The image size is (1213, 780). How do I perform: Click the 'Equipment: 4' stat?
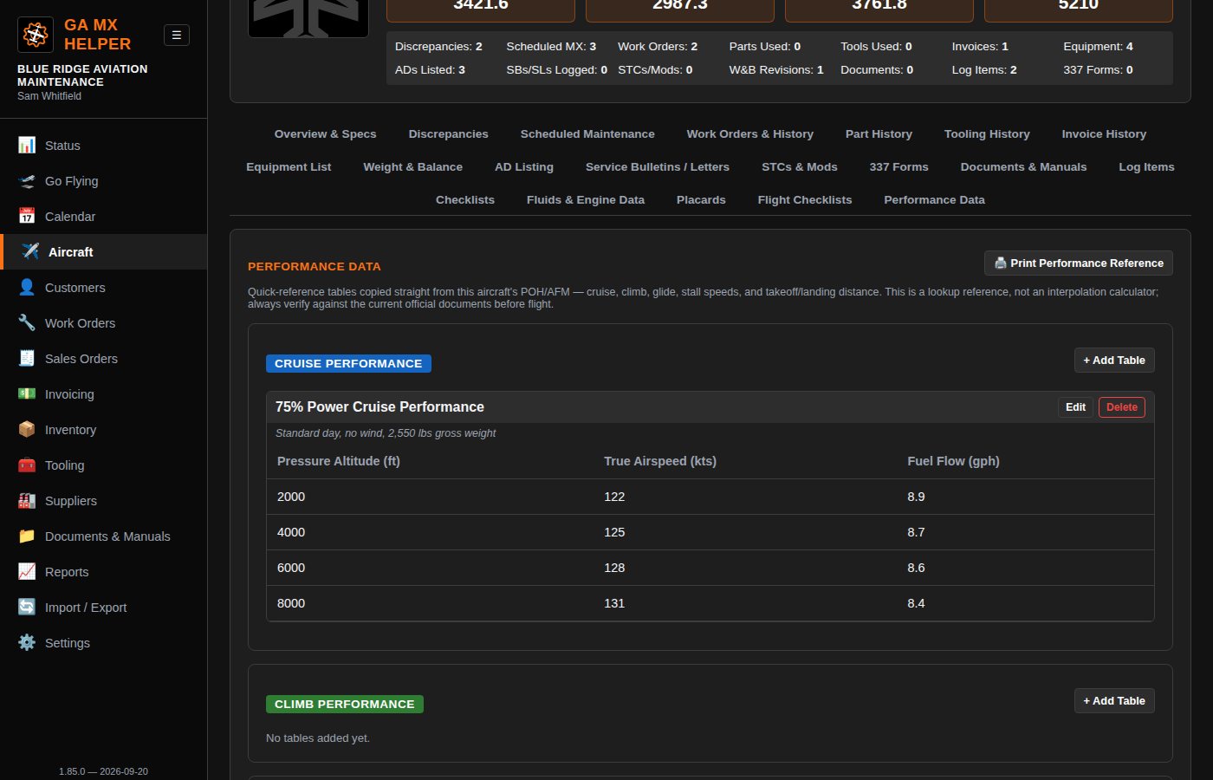(x=1098, y=46)
